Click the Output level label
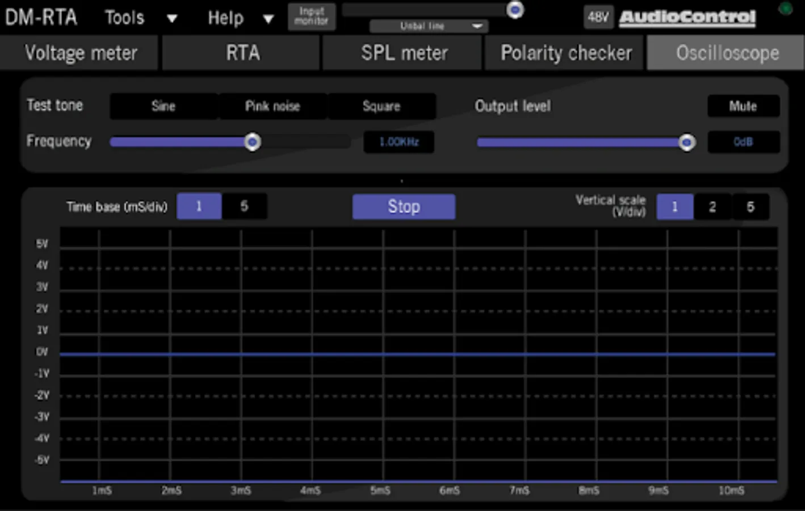The height and width of the screenshot is (511, 805). coord(513,106)
